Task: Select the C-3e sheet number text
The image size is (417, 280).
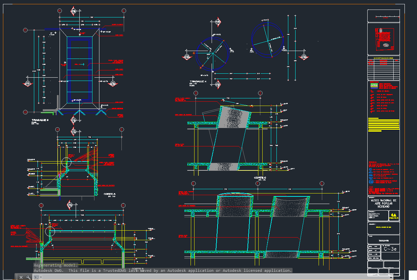Action: click(x=390, y=249)
